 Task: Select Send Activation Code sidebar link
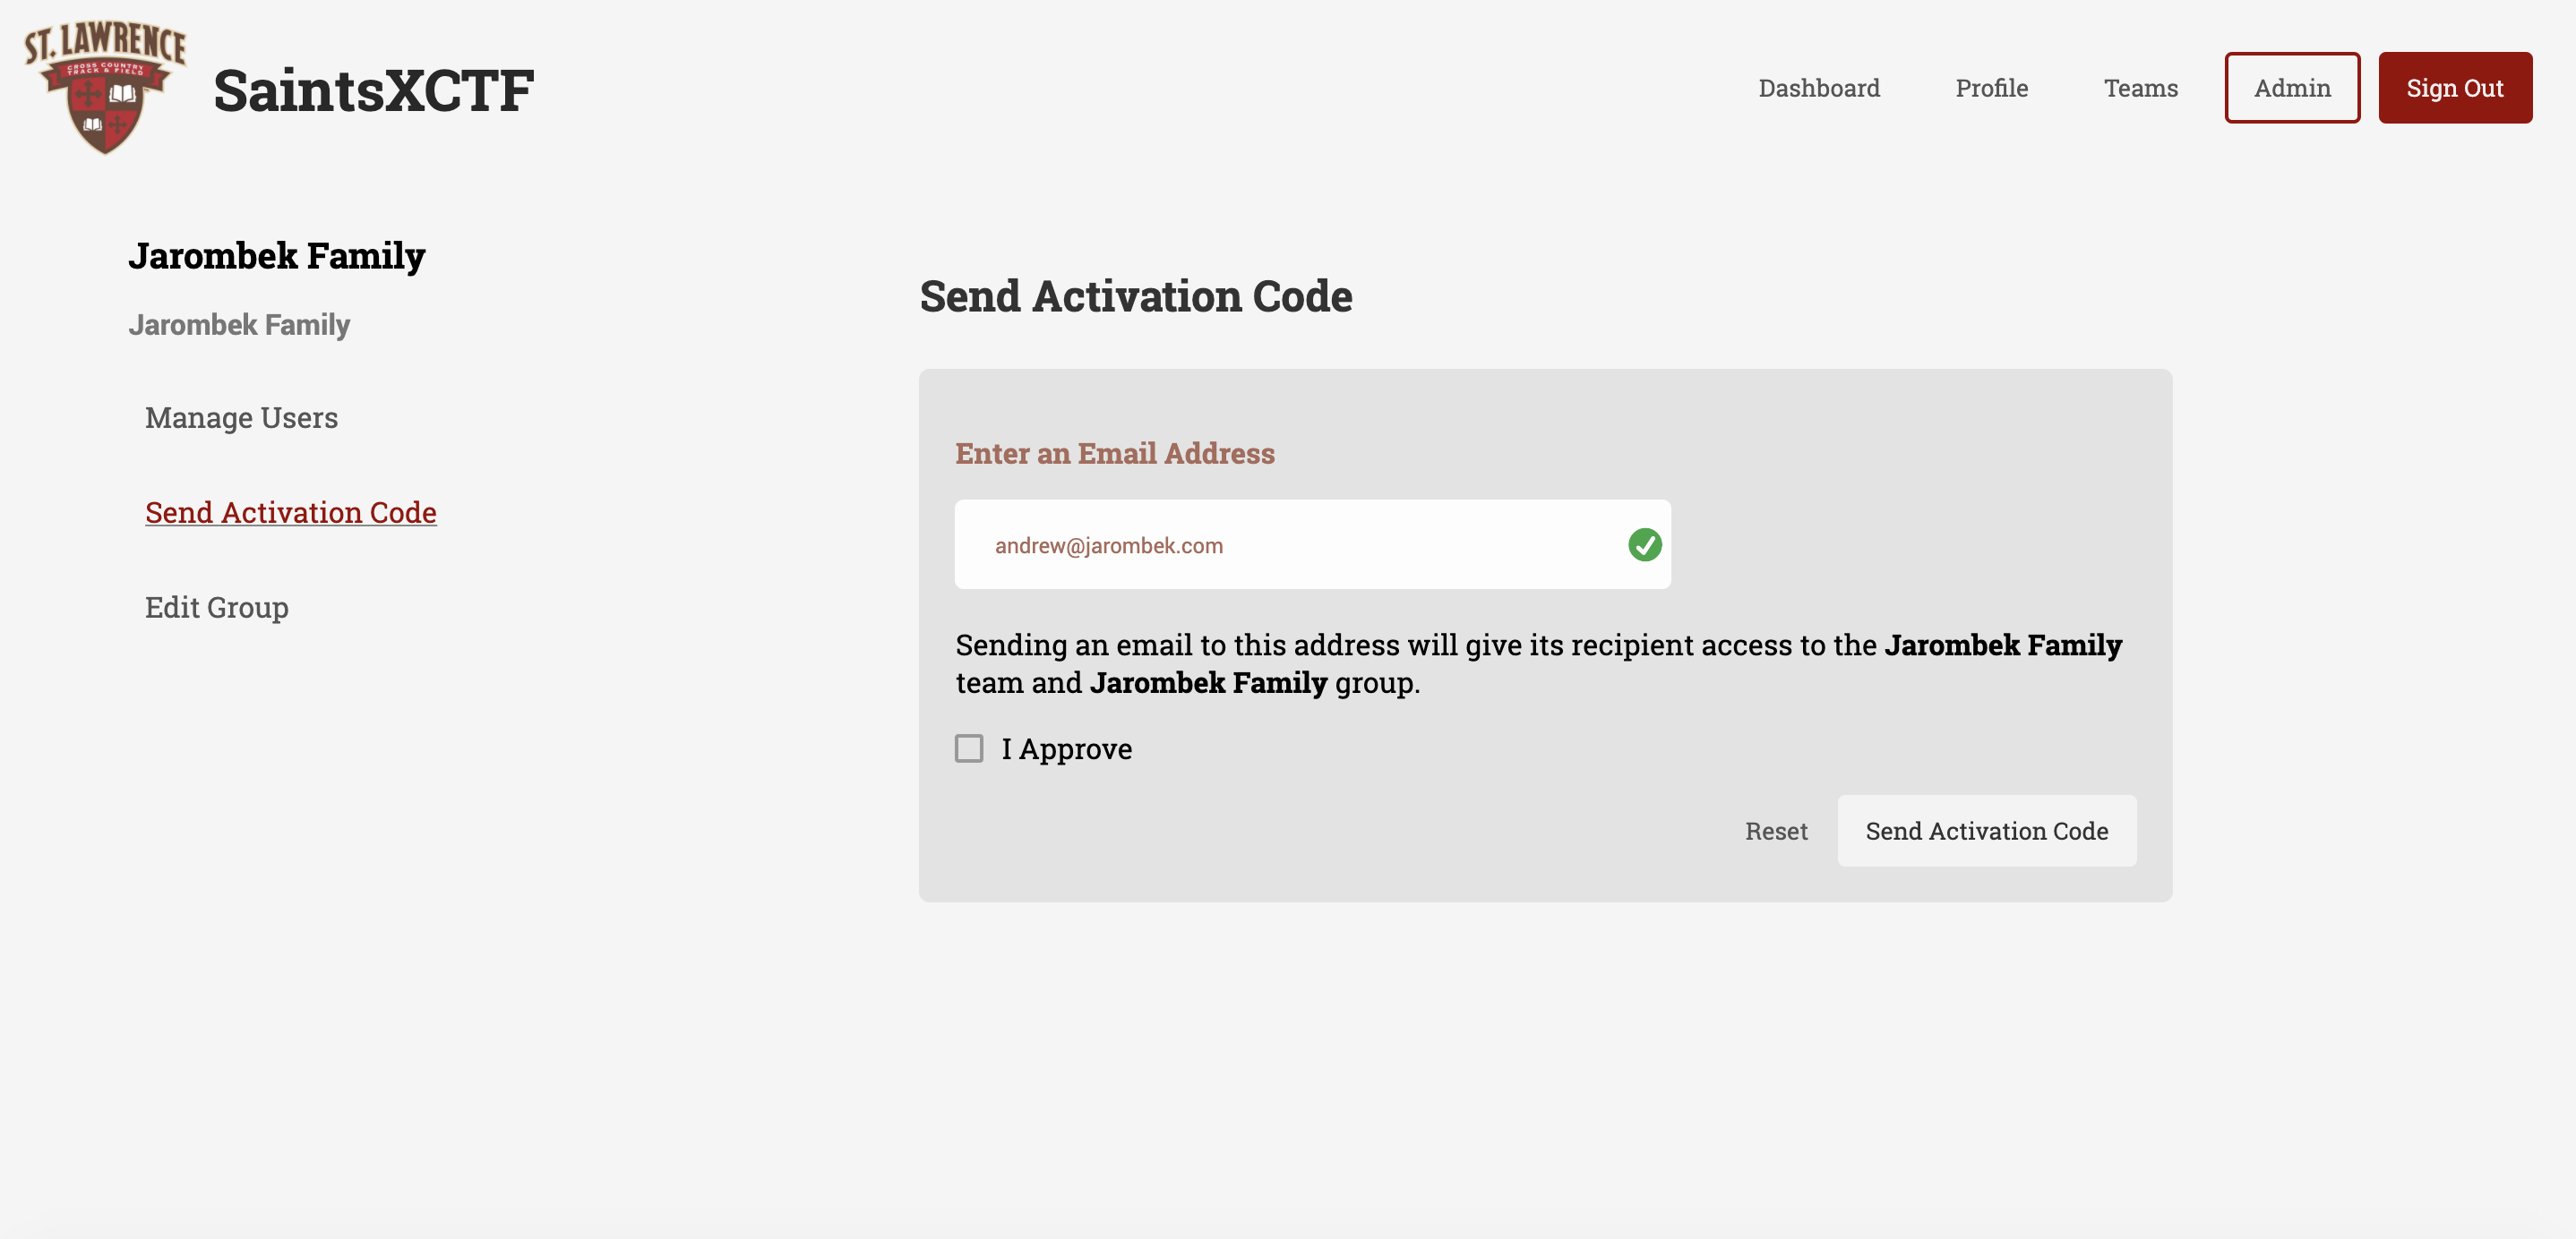coord(291,513)
